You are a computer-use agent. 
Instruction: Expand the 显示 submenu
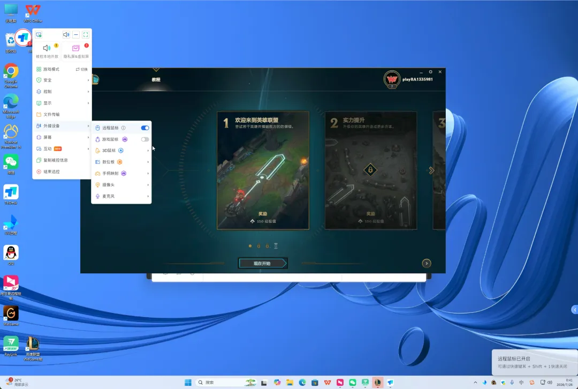click(x=62, y=103)
